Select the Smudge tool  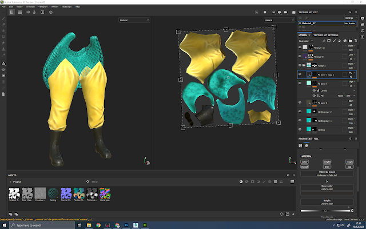click(3, 43)
